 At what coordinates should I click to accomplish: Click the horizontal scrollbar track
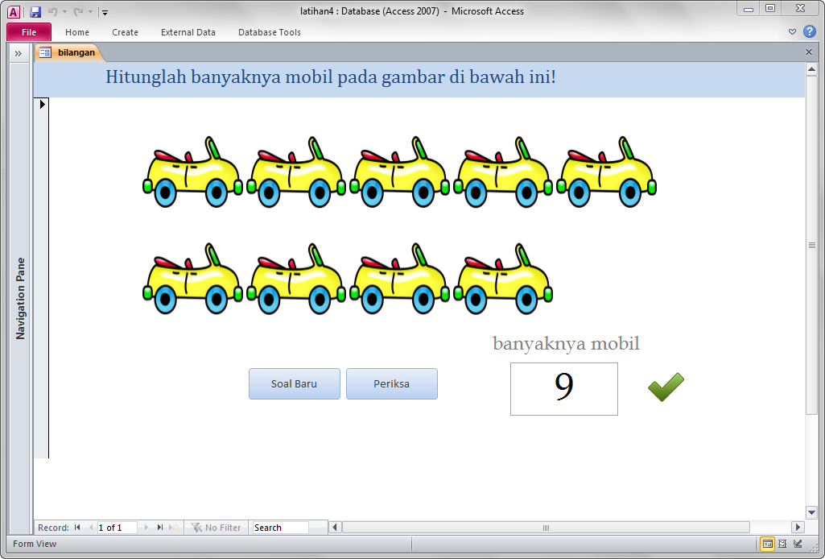(x=644, y=528)
